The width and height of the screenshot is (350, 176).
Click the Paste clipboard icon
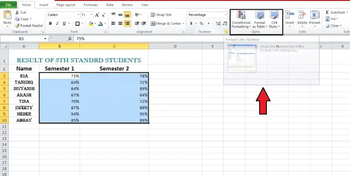(7, 15)
